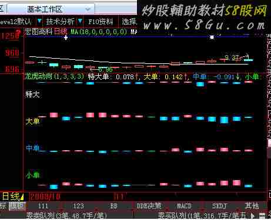Click the 2009/10 date on the time axis
The height and width of the screenshot is (220, 271).
45,197
